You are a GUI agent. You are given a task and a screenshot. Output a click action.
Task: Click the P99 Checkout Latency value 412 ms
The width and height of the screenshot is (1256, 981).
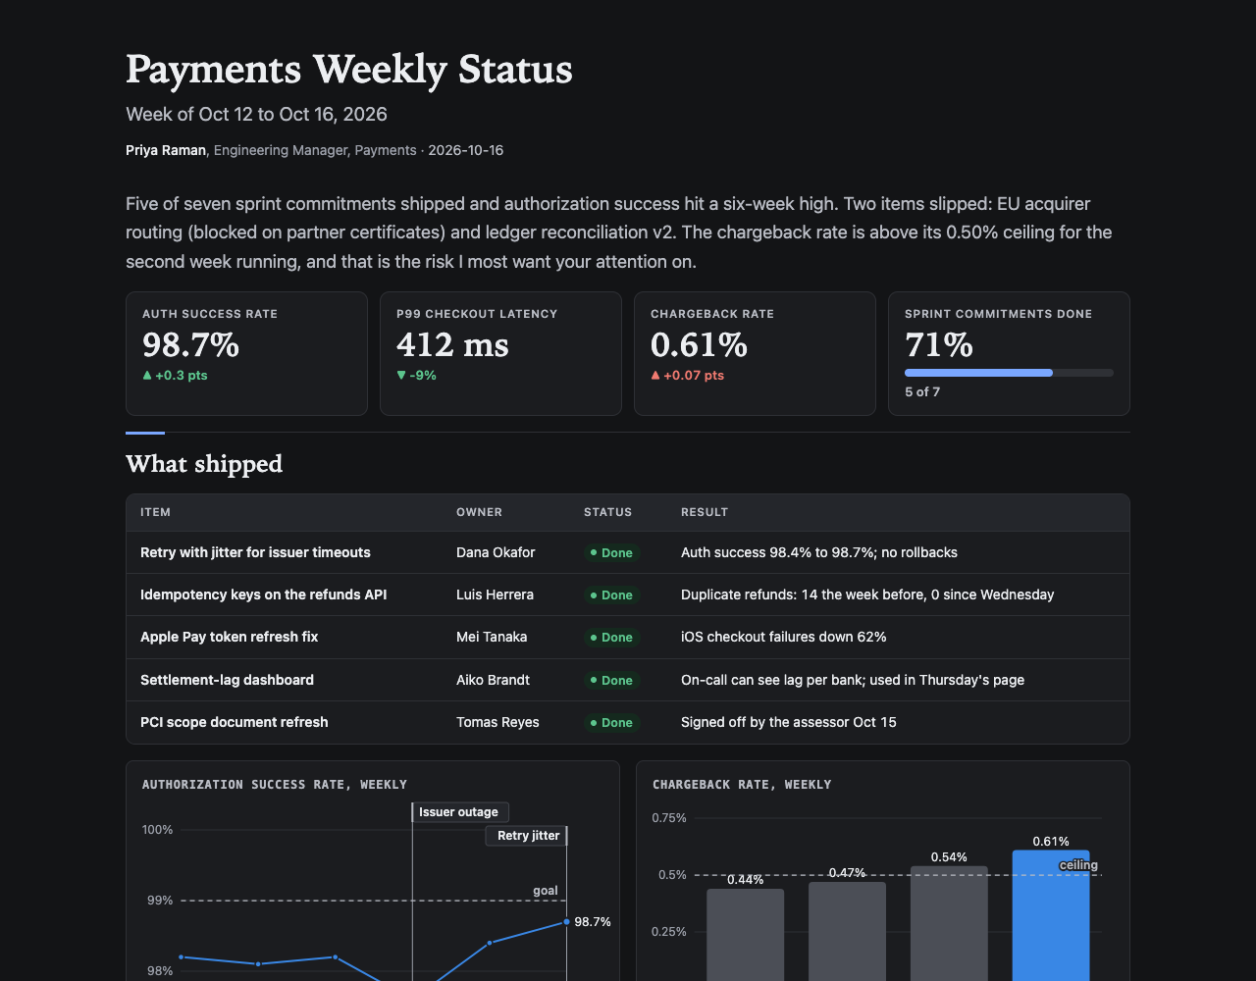(x=452, y=345)
